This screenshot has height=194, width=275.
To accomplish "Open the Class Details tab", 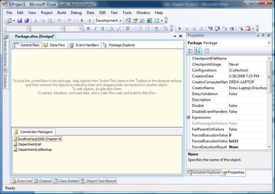I will [x=66, y=181].
